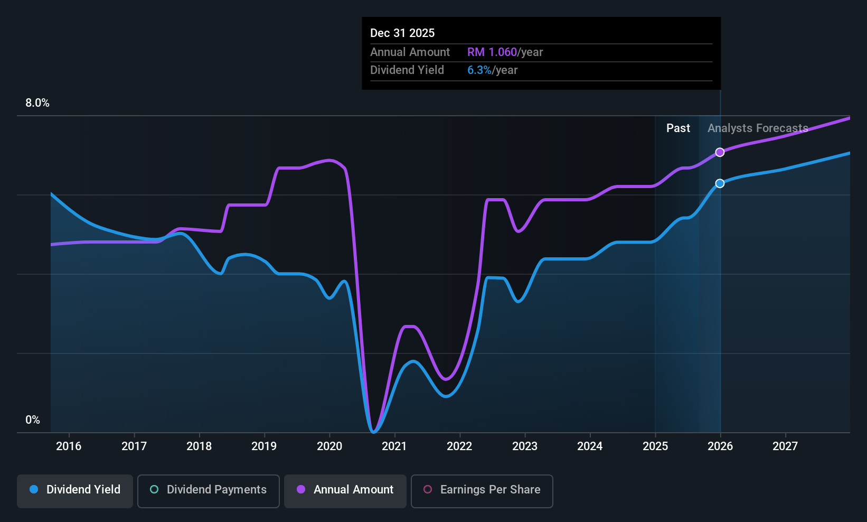Click the 2016 x-axis label
Viewport: 867px width, 522px height.
(x=69, y=446)
